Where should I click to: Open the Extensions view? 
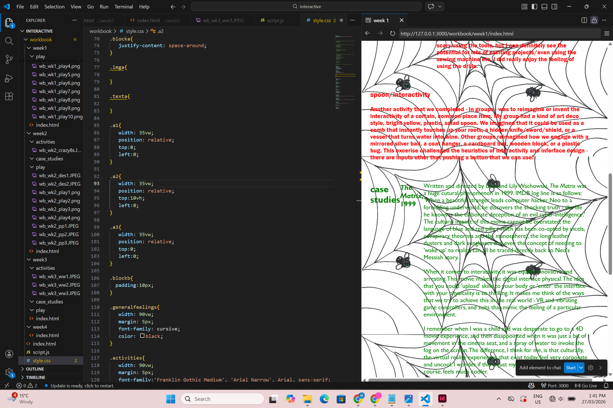[x=9, y=97]
